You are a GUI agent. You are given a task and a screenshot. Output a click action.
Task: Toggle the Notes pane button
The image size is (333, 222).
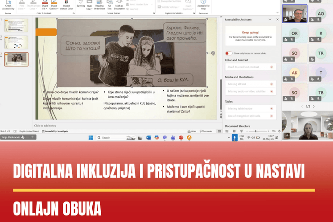click(x=192, y=132)
